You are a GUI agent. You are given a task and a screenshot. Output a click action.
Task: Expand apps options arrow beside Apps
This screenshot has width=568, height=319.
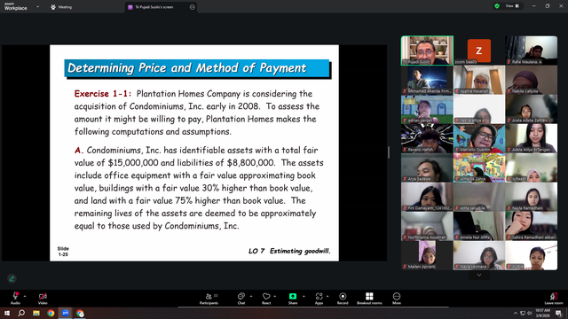(x=327, y=296)
